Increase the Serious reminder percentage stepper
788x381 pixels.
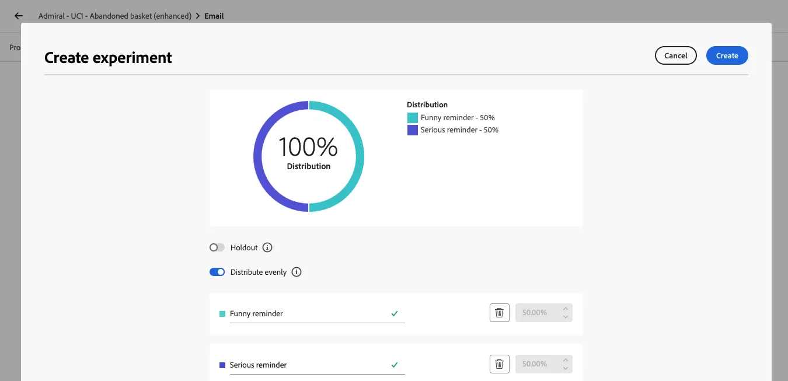pyautogui.click(x=565, y=360)
